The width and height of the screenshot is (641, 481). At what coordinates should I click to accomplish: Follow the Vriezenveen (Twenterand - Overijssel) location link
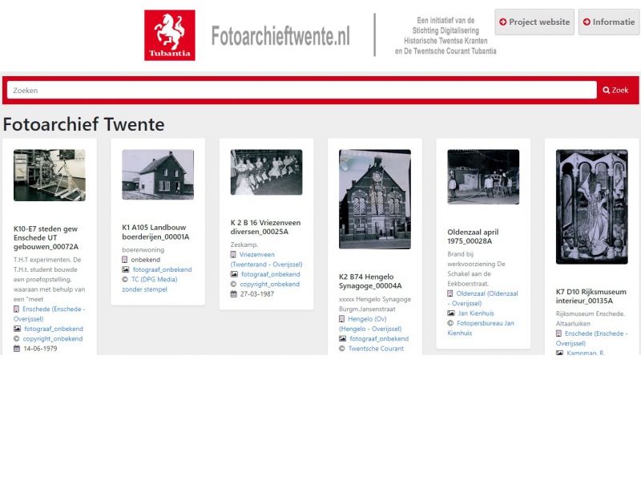265,259
